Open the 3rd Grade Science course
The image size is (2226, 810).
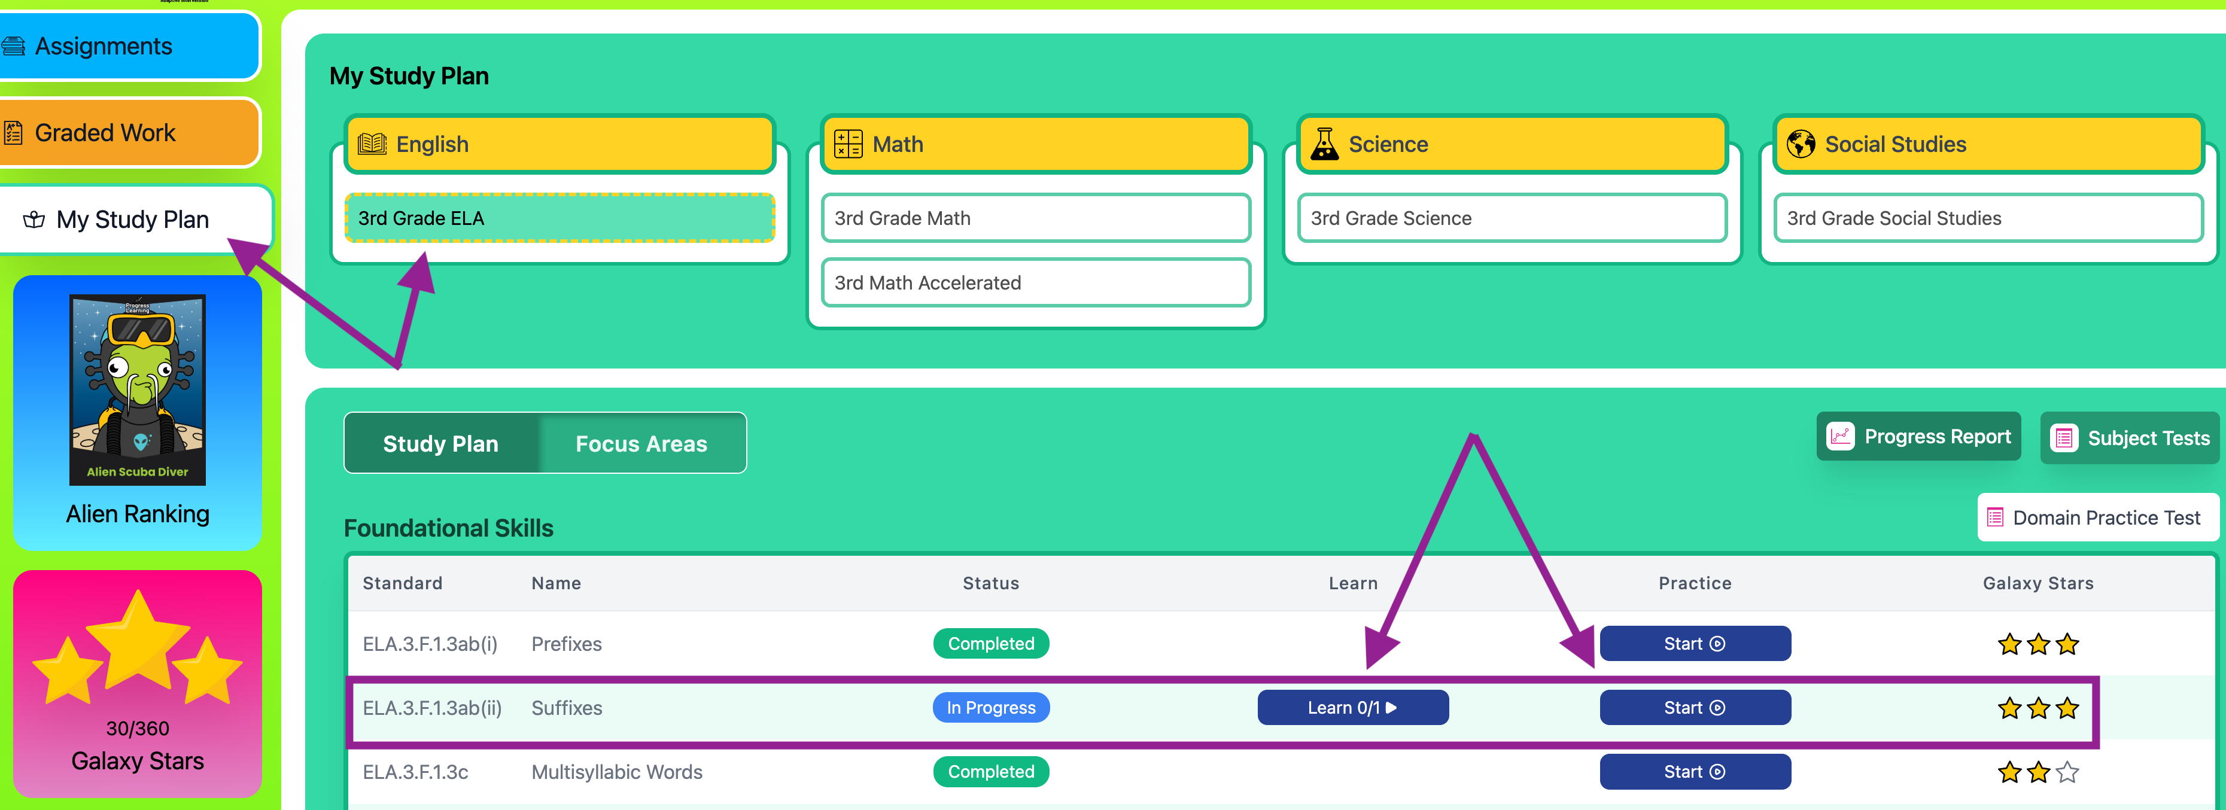tap(1512, 218)
